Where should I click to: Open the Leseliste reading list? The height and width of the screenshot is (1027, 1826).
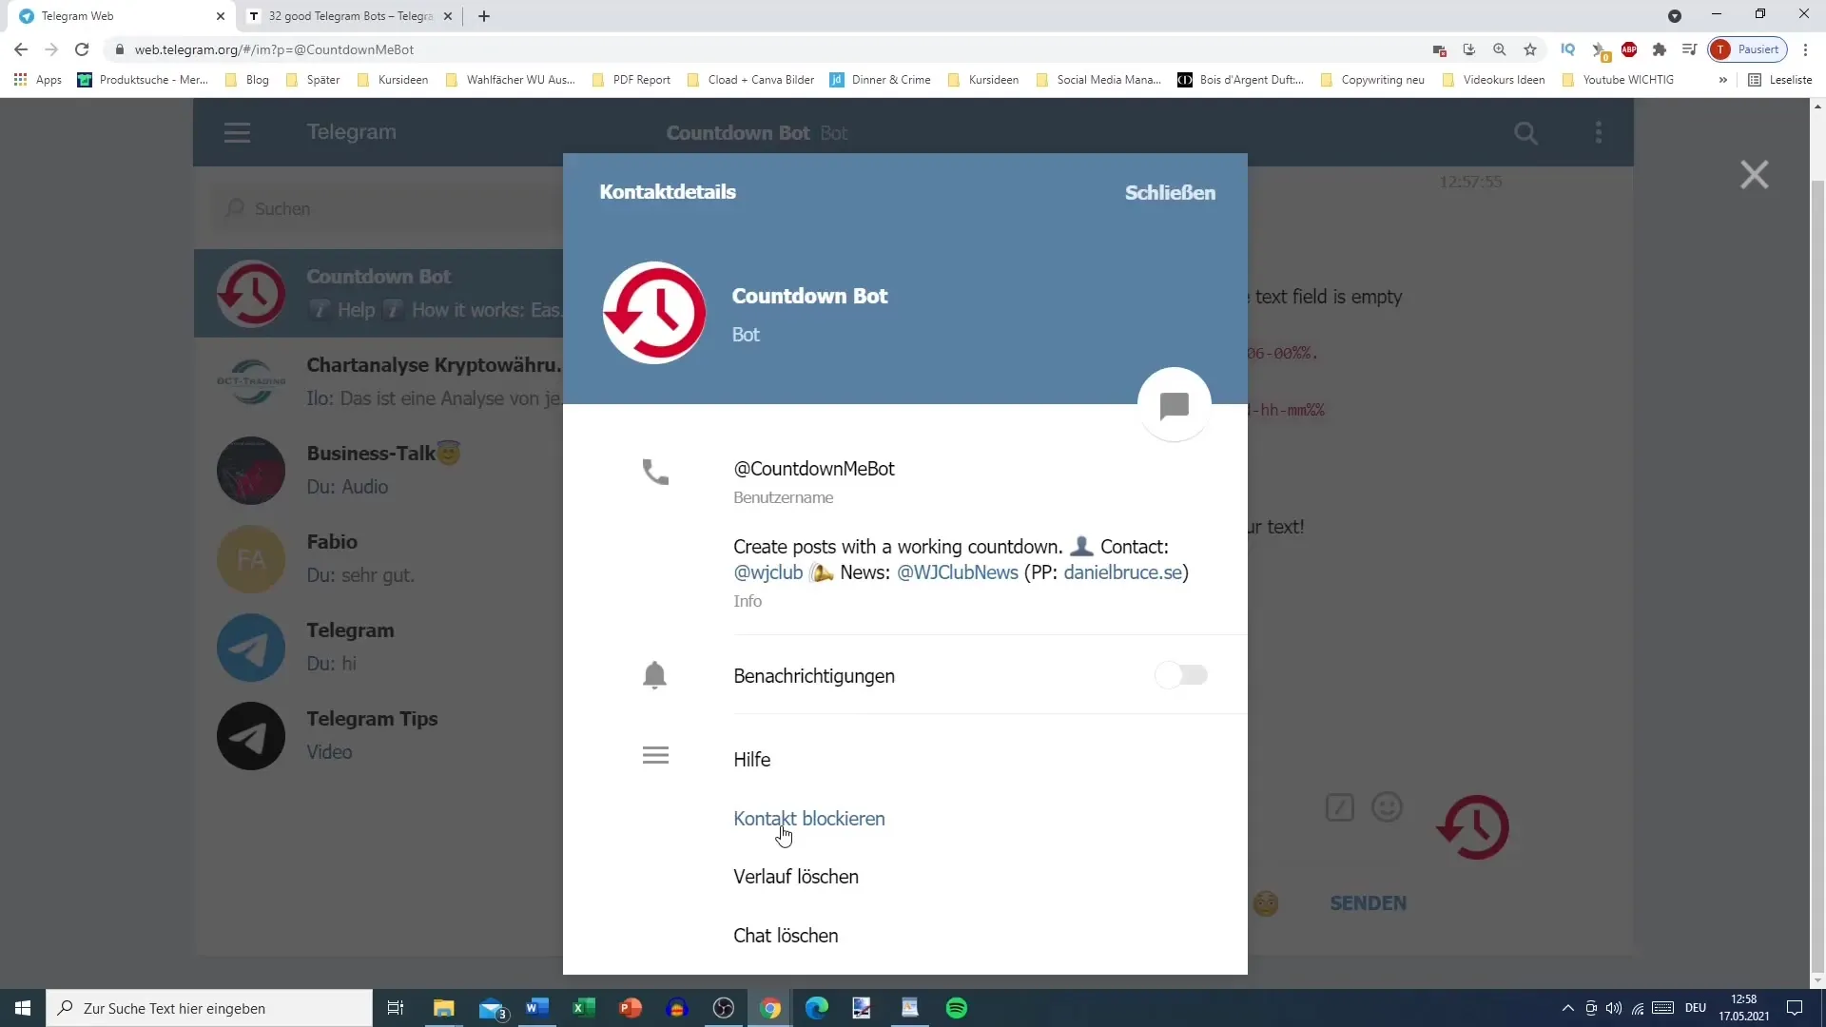point(1781,80)
